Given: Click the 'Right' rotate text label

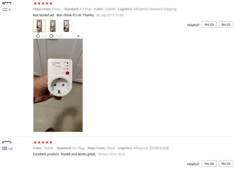Looking at the screenshot, I should coord(59,36).
